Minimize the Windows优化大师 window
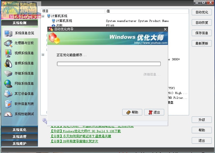Screen dimensions: 215x153 point(197,2)
